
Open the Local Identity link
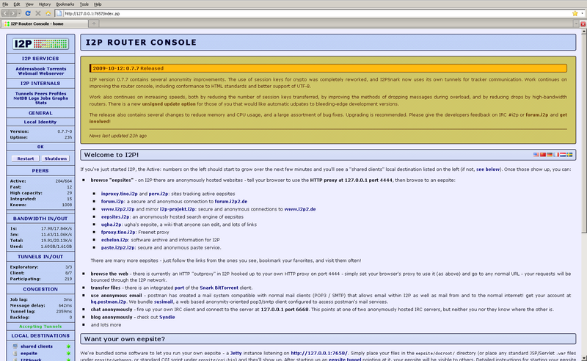pyautogui.click(x=40, y=122)
